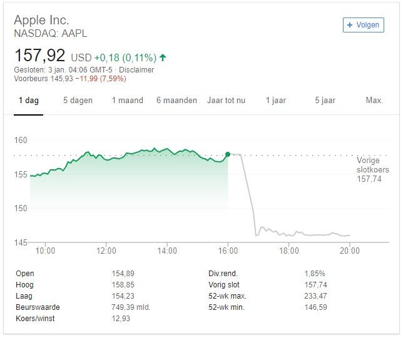Viewport: 403px width, 338px height.
Task: Show the Max. time range
Action: pos(374,100)
